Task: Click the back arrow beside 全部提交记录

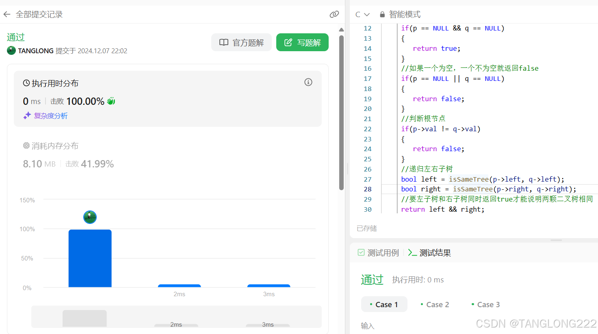Action: pos(7,15)
